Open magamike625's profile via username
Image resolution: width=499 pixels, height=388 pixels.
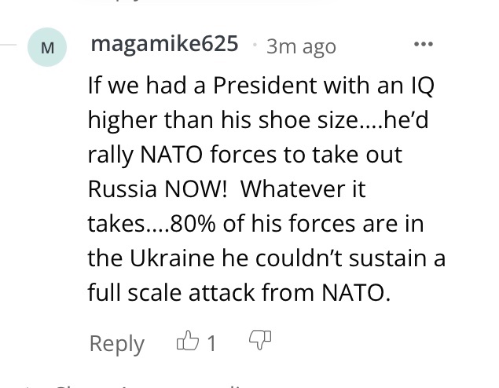coord(165,45)
